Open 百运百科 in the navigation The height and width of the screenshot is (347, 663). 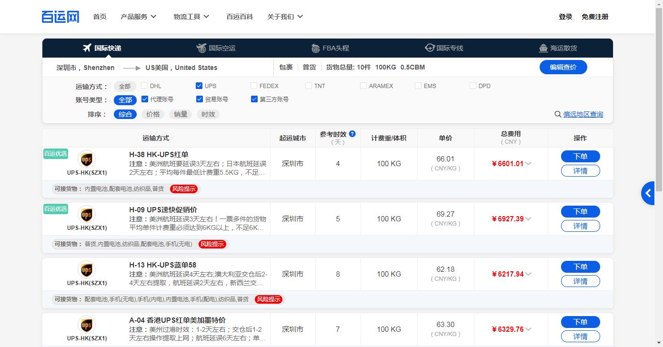[240, 17]
